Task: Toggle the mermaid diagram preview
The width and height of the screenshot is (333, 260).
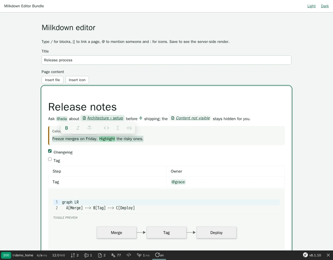Action: coord(66,218)
